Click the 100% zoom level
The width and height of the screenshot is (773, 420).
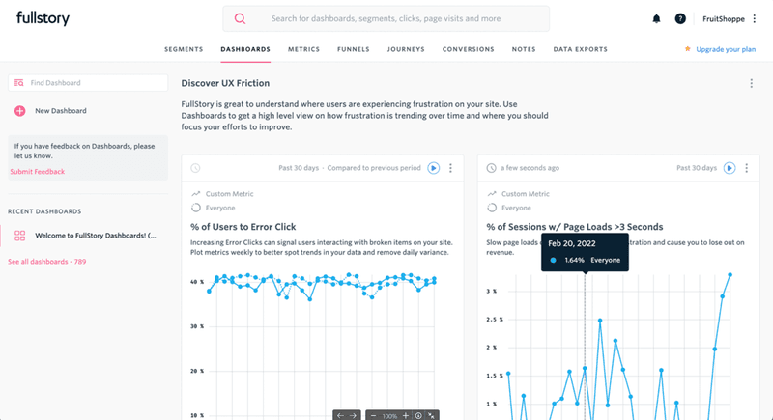[x=389, y=416]
